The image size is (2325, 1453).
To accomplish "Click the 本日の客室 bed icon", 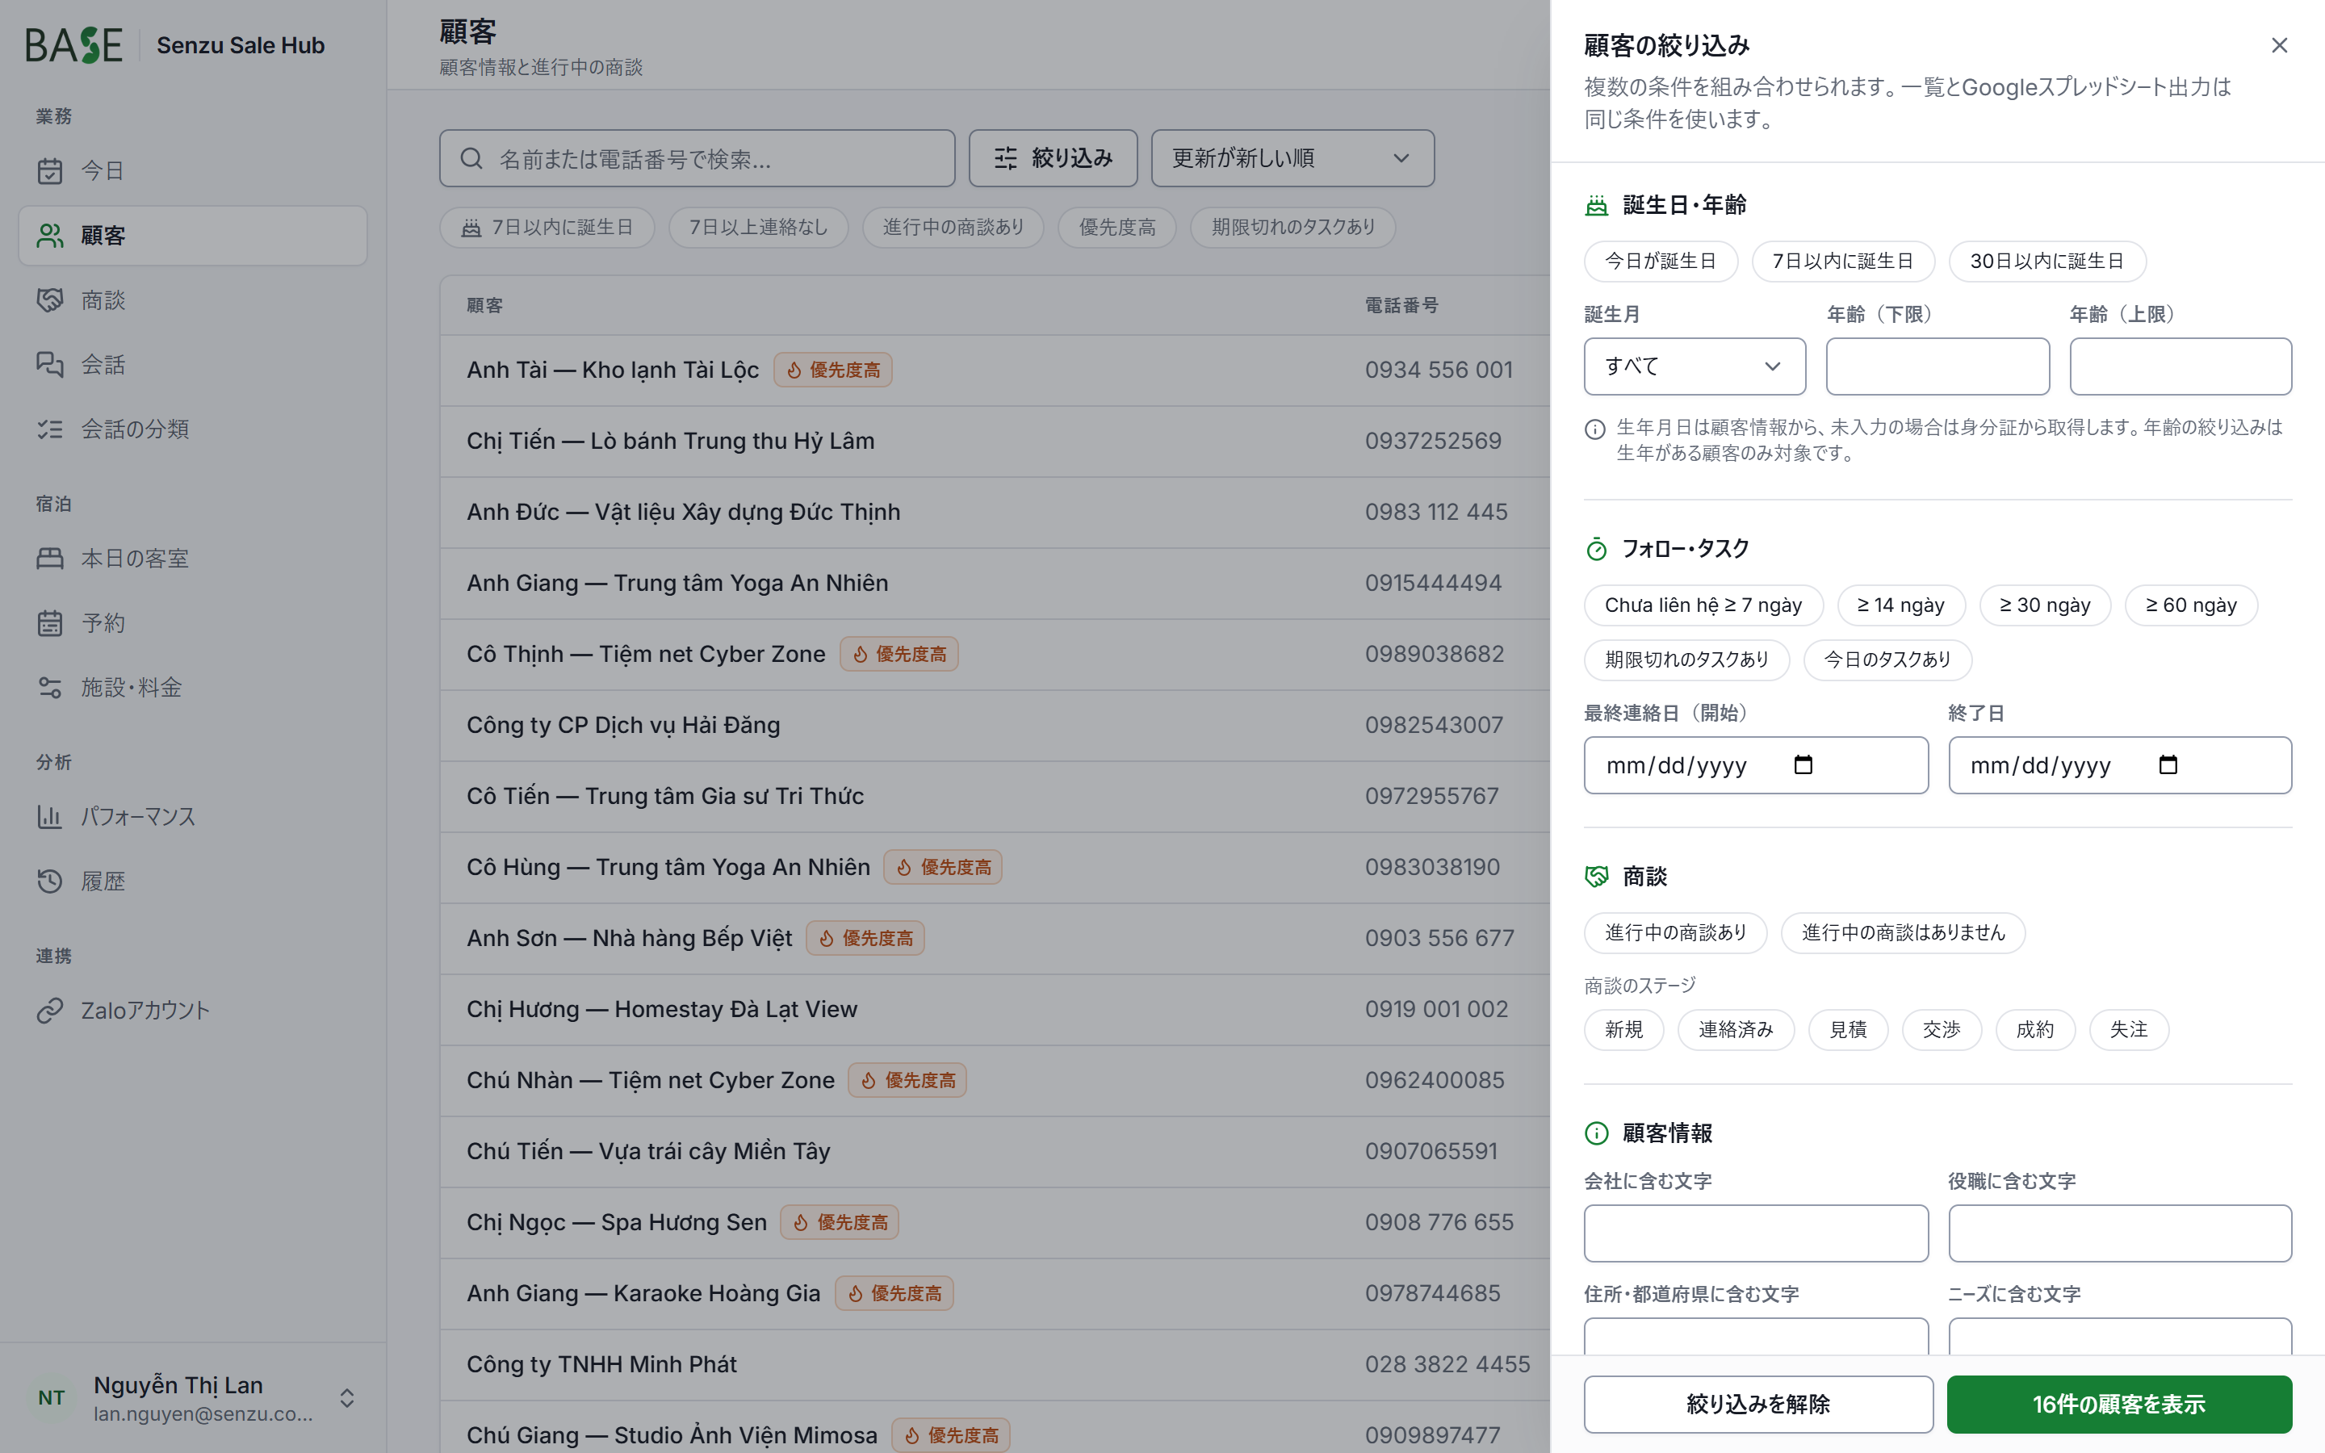I will (50, 559).
